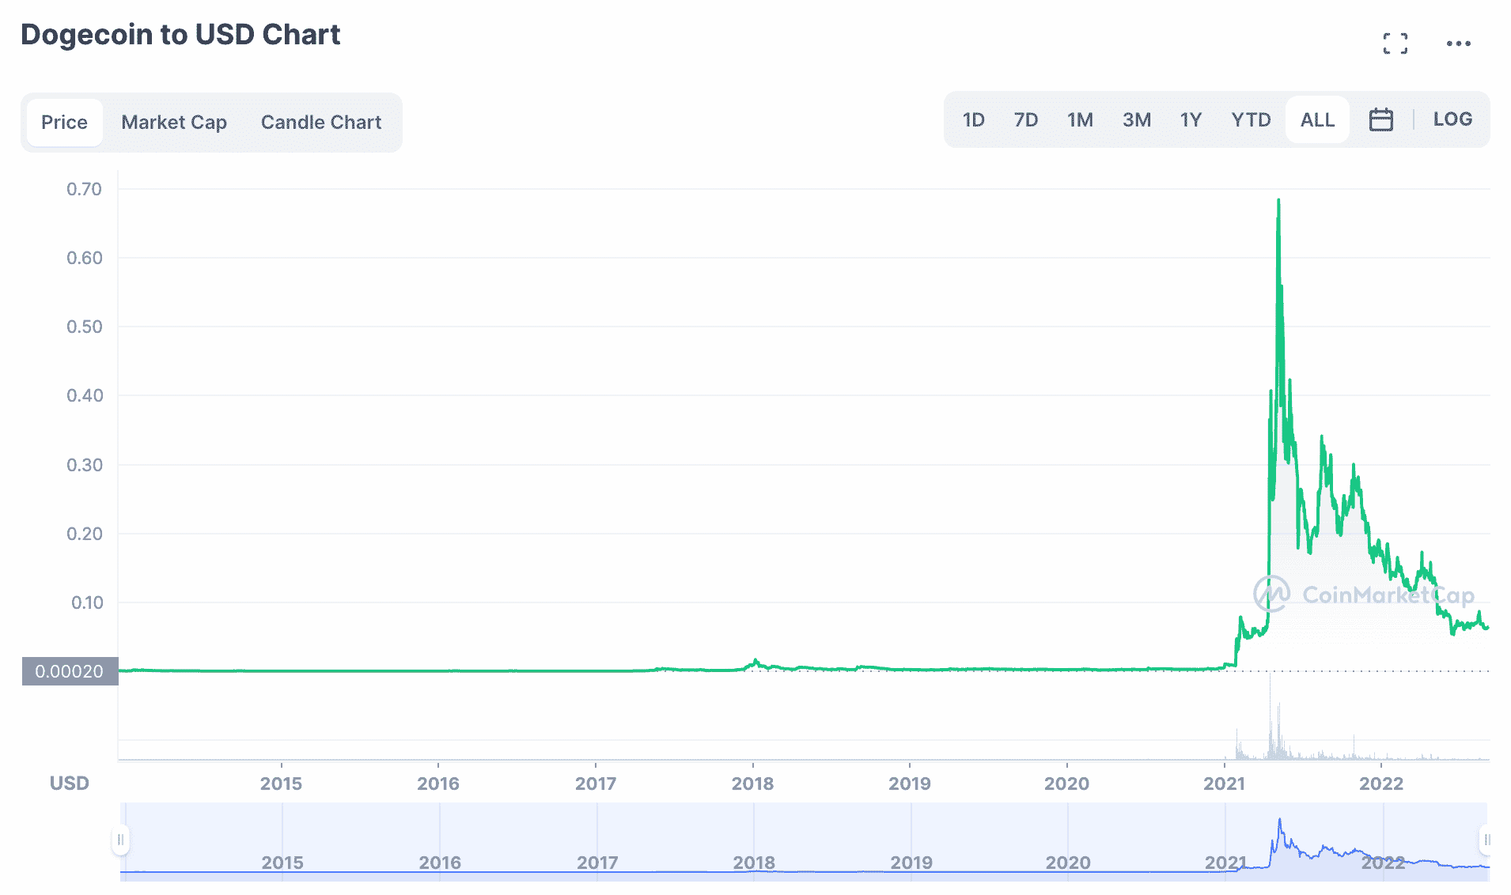1511x895 pixels.
Task: Click the 2018 x-axis label
Action: pos(752,784)
